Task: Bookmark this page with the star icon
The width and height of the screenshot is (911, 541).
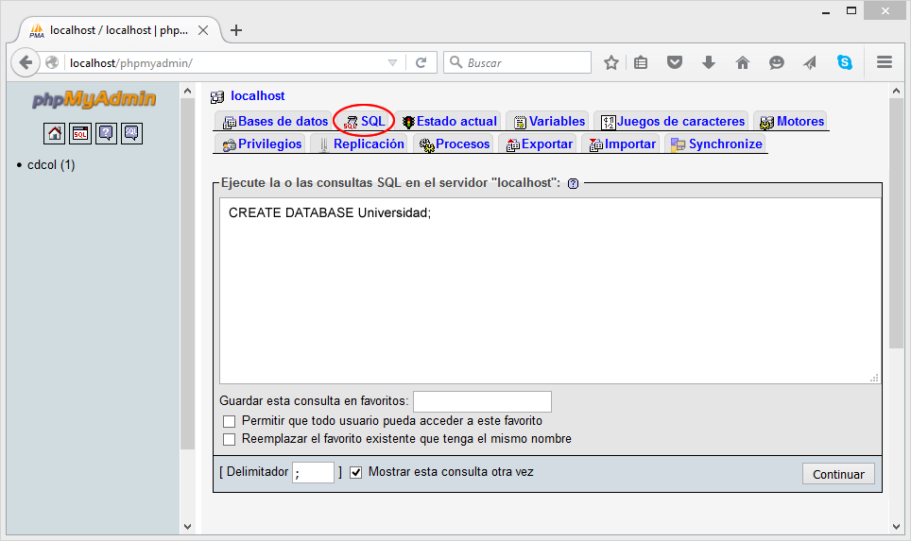Action: [610, 62]
